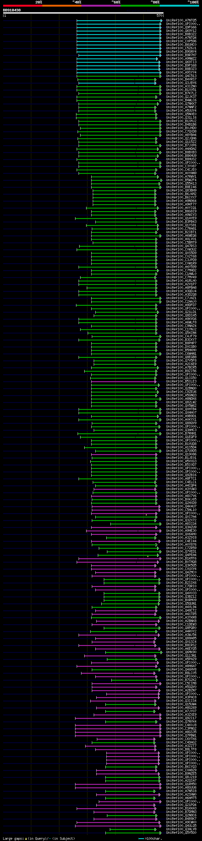Viewport: 202px width, 841px height.
Task: Select the UniRef100_B9R7H7 label
Action: (181, 55)
